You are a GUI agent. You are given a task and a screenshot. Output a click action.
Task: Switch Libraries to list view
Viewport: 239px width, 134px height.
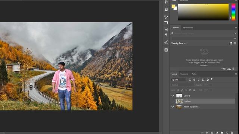[x=235, y=44]
